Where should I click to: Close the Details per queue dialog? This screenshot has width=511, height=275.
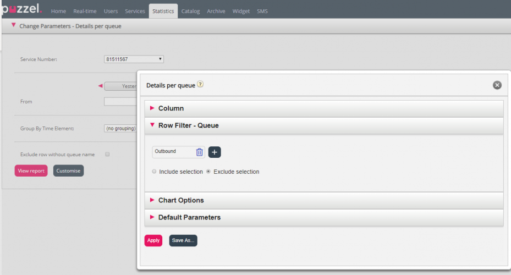pos(497,85)
